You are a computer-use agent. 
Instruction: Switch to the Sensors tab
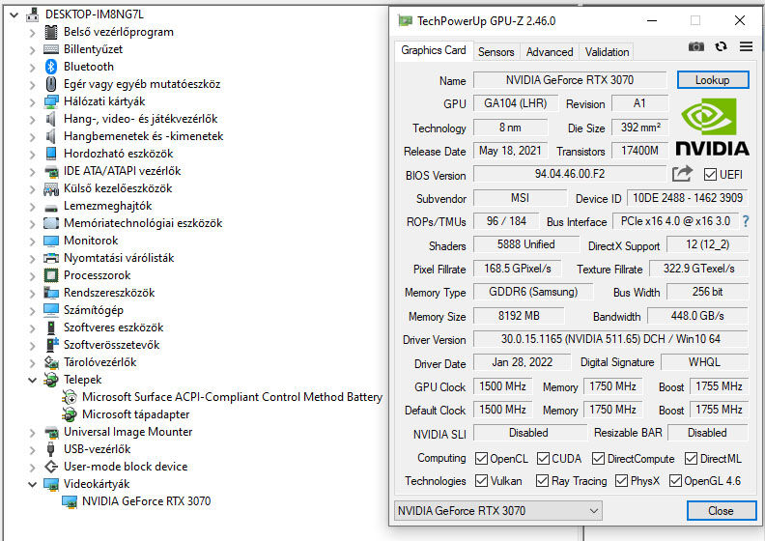(496, 52)
